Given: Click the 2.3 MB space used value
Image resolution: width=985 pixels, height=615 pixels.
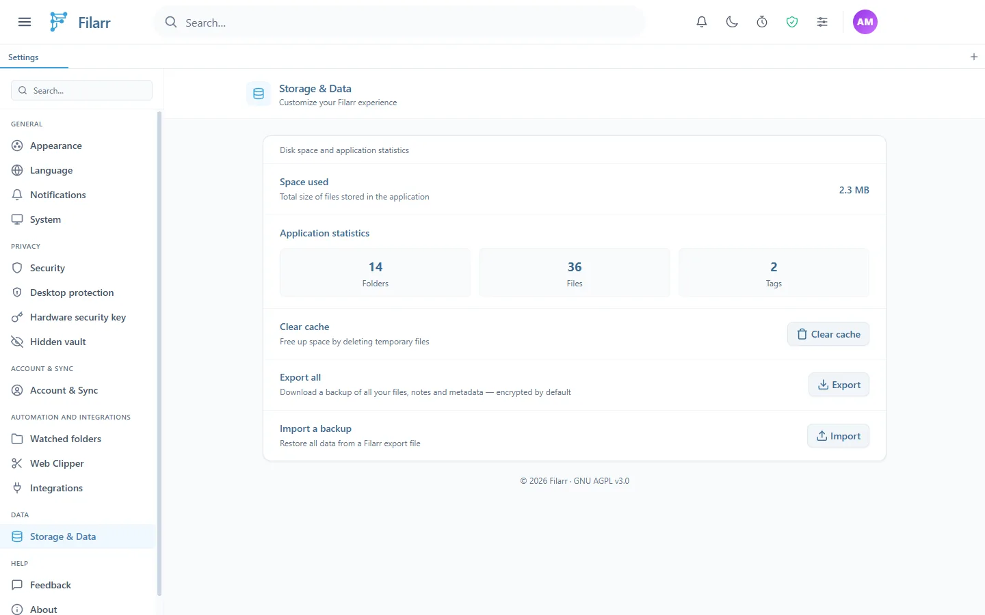Looking at the screenshot, I should 854,190.
